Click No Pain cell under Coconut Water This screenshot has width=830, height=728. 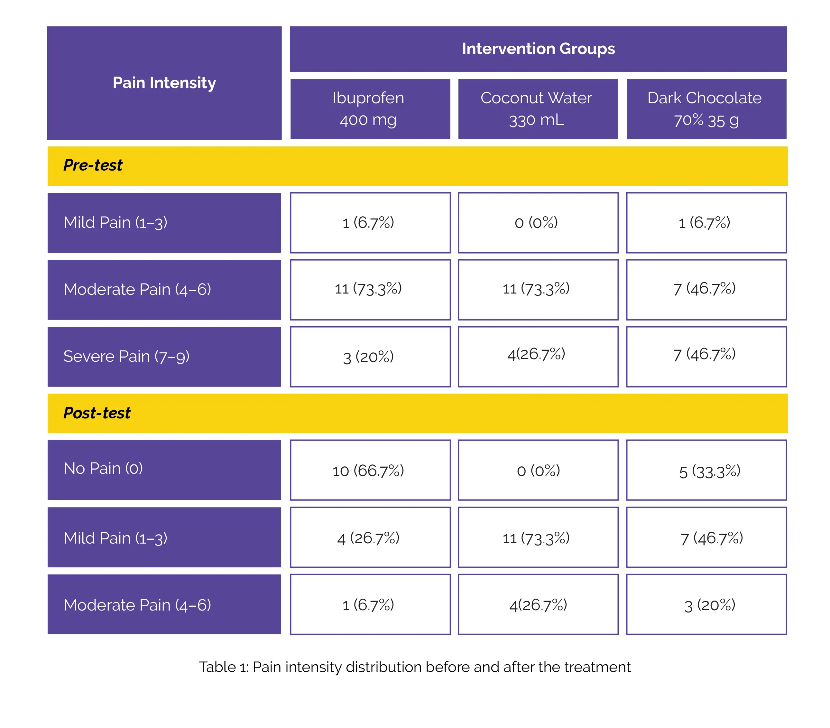[x=538, y=471]
